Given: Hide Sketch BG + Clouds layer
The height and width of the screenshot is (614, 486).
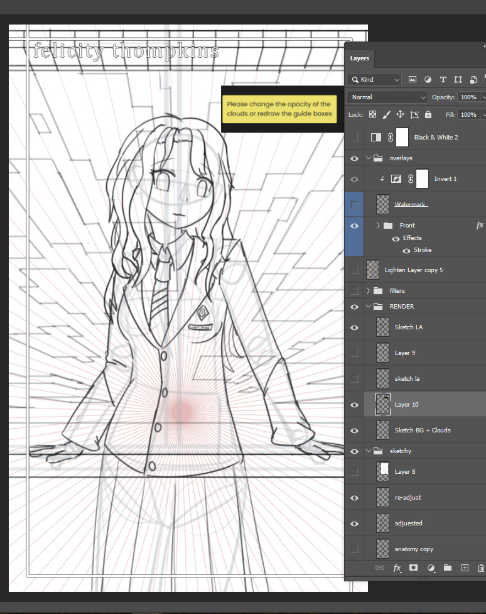Looking at the screenshot, I should [x=354, y=430].
